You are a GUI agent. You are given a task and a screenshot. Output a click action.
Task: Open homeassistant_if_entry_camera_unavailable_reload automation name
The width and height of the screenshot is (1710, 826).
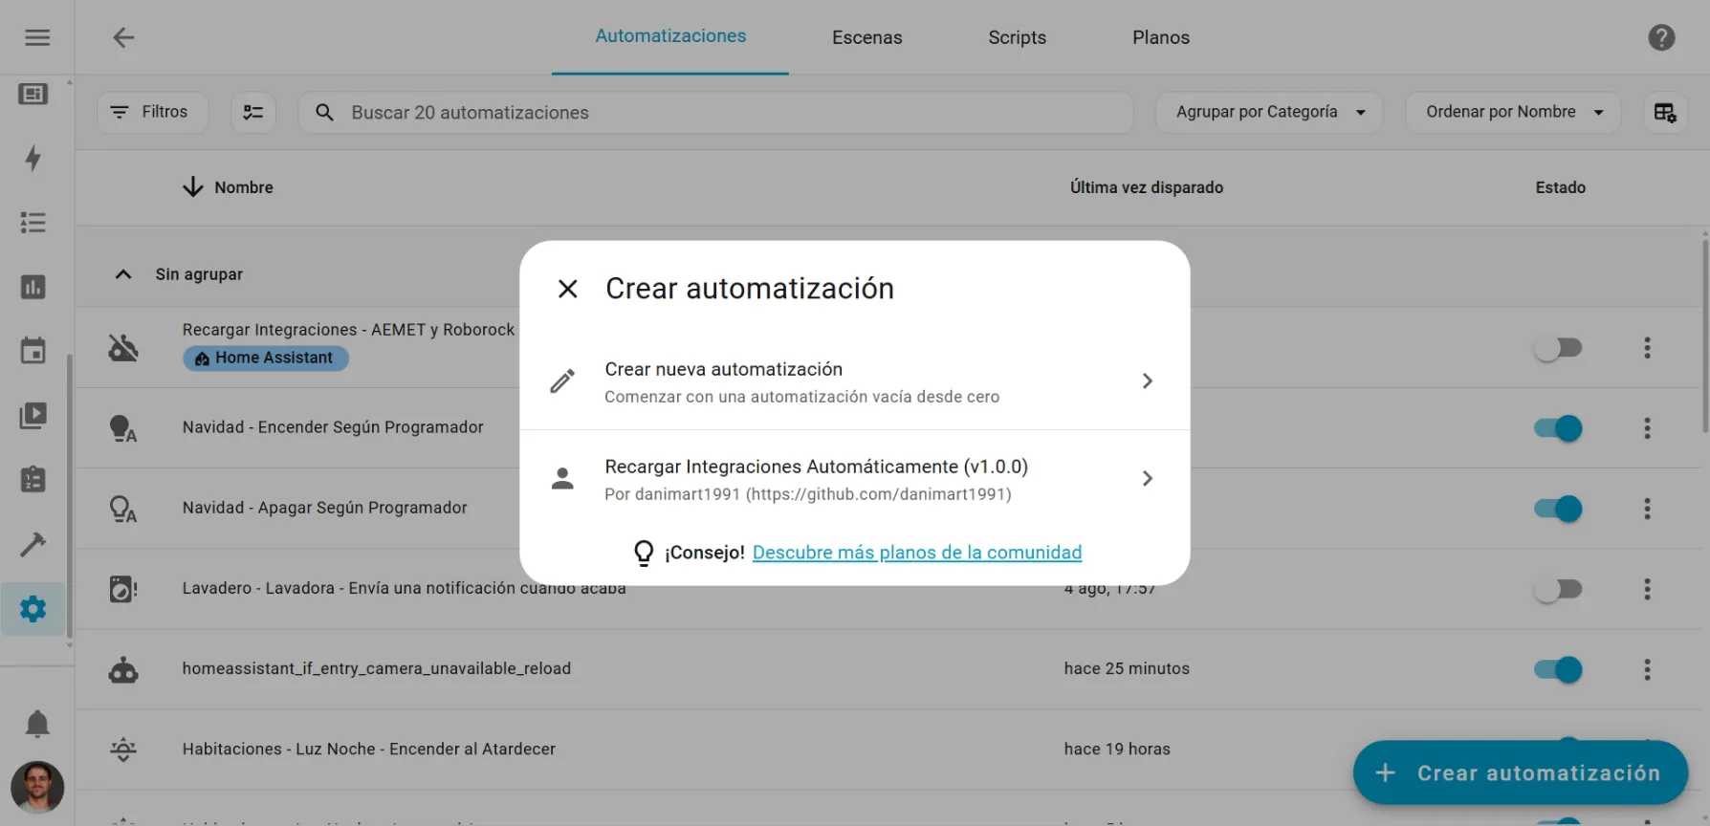coord(377,669)
